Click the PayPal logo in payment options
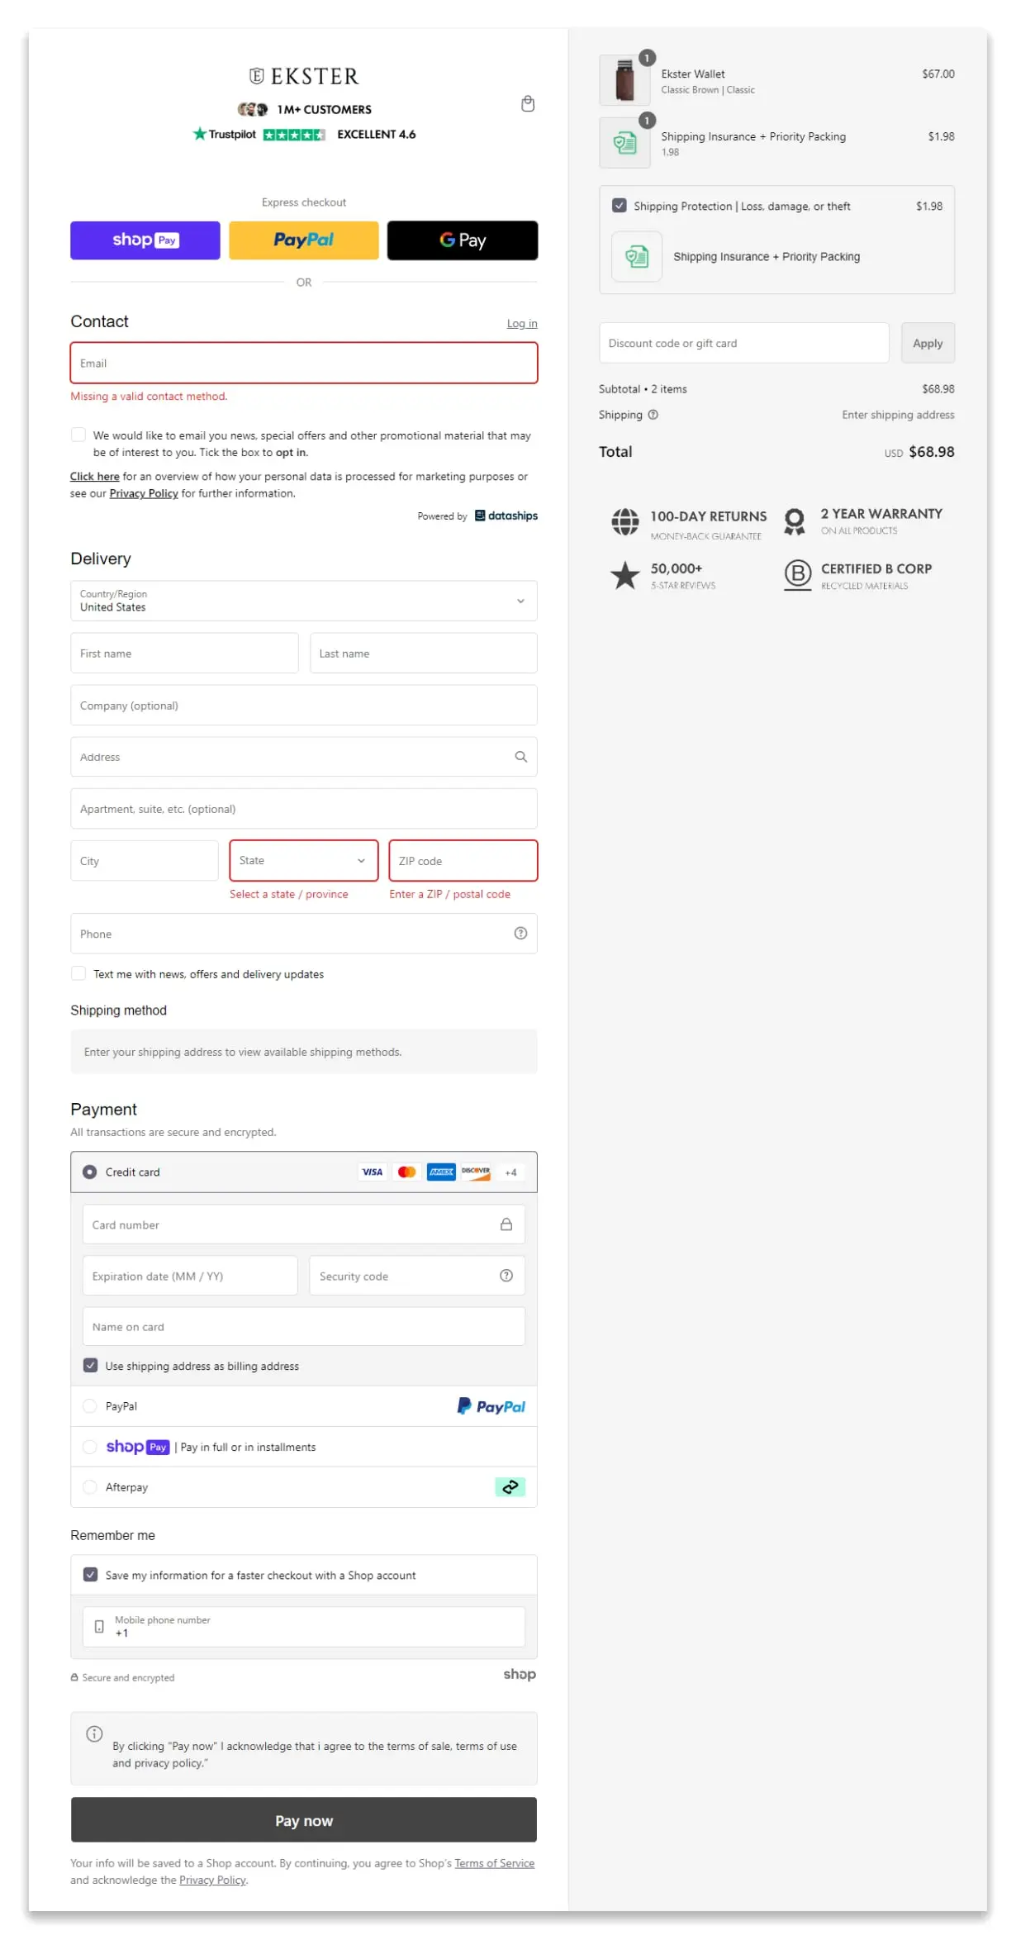This screenshot has height=1940, width=1016. (x=491, y=1405)
